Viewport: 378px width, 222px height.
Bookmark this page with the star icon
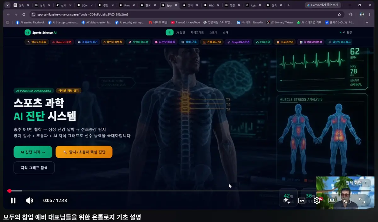[339, 14]
